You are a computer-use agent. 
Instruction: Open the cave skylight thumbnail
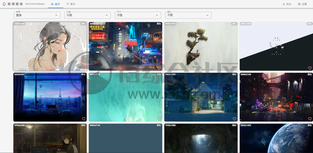pyautogui.click(x=201, y=138)
